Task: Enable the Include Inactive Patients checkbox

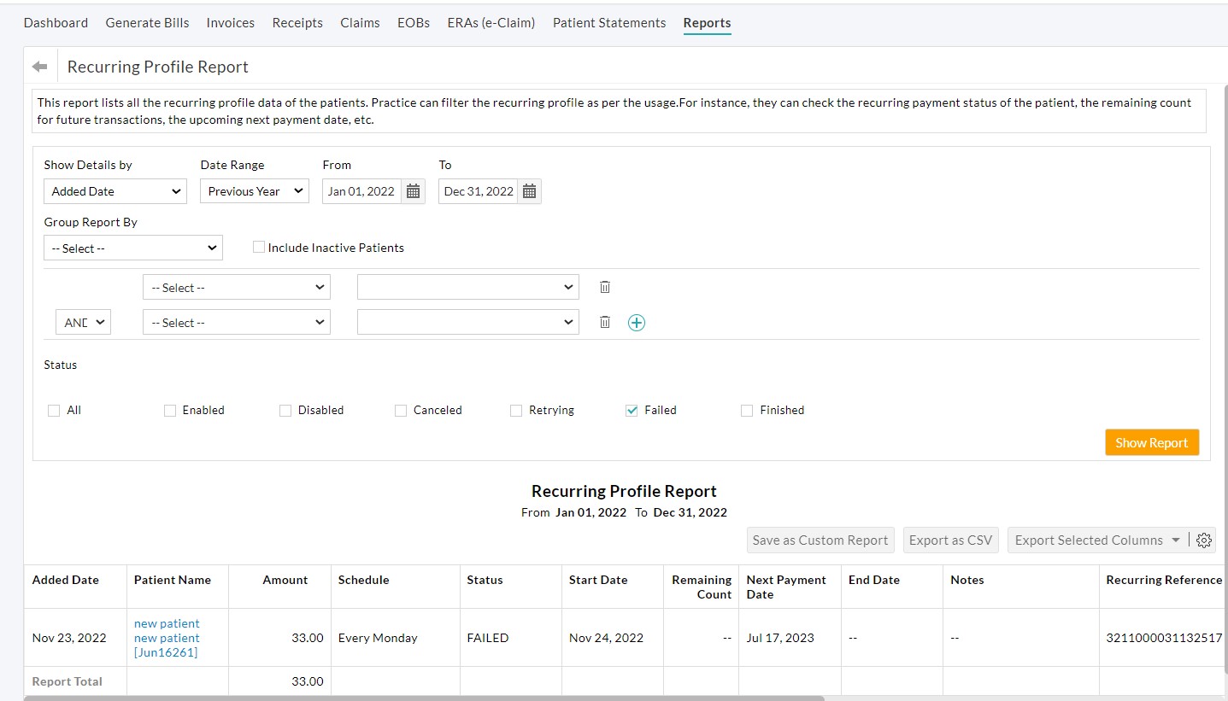Action: point(258,247)
